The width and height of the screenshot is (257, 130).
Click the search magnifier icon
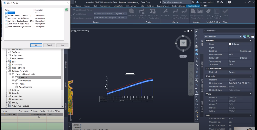point(193,2)
